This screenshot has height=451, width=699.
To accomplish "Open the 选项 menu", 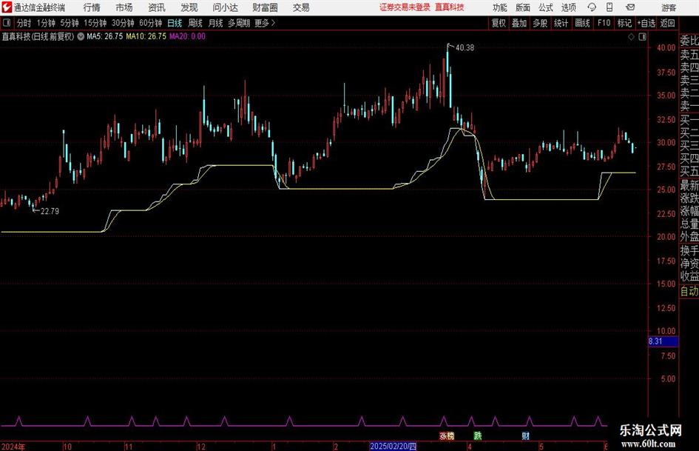I will [568, 7].
